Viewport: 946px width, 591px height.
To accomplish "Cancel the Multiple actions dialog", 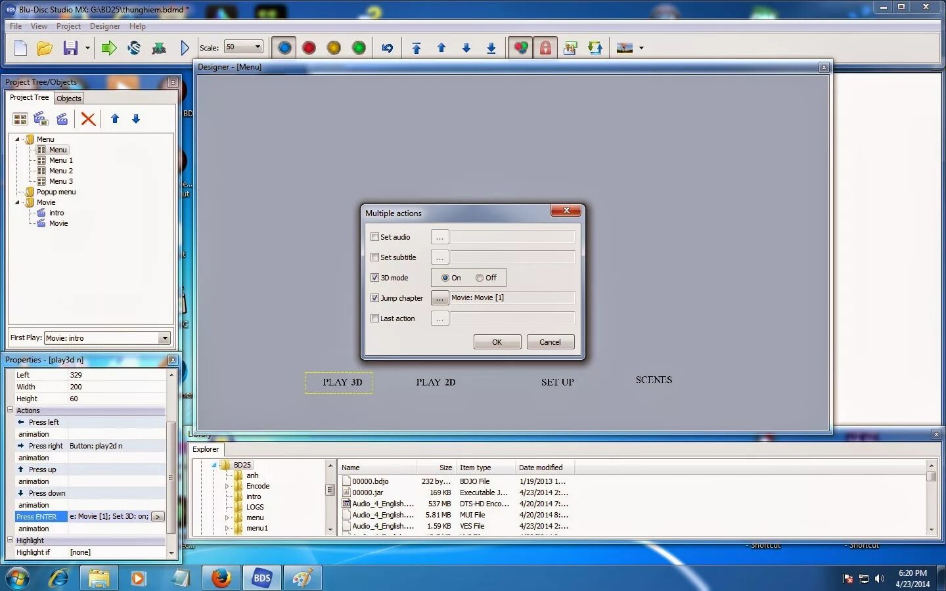I will [x=550, y=341].
